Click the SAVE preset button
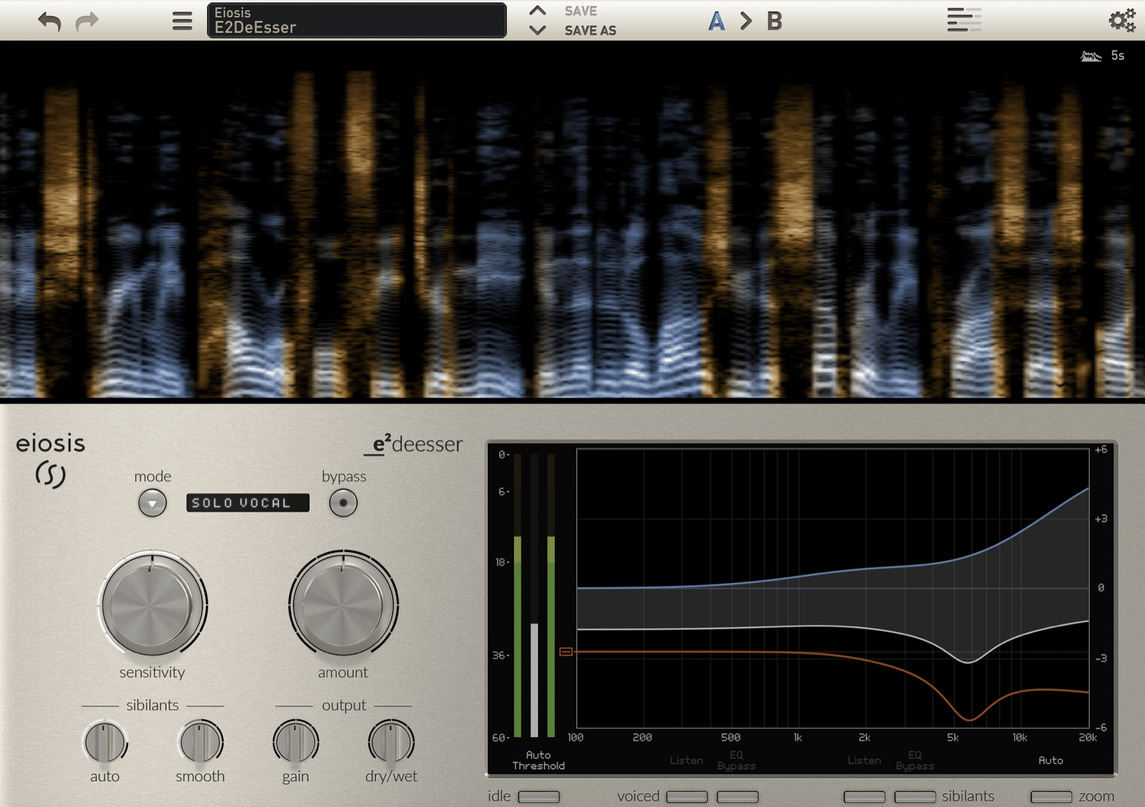 (581, 11)
